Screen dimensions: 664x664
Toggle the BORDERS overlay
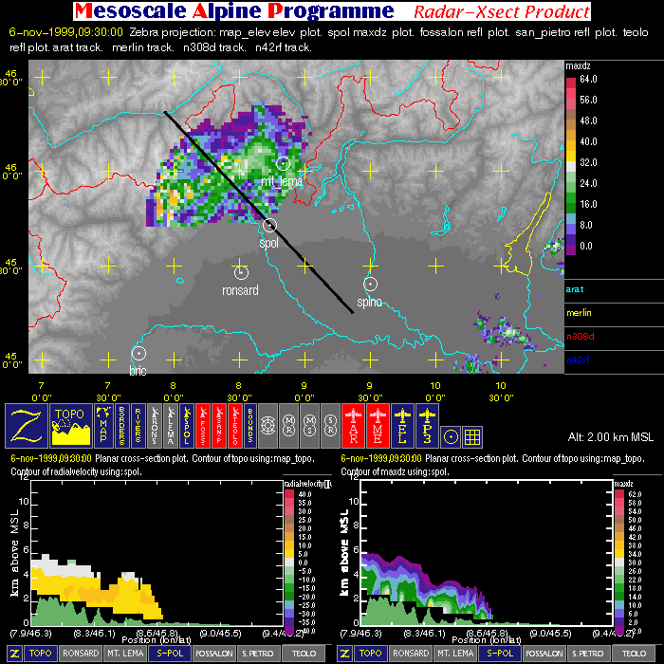pyautogui.click(x=122, y=426)
